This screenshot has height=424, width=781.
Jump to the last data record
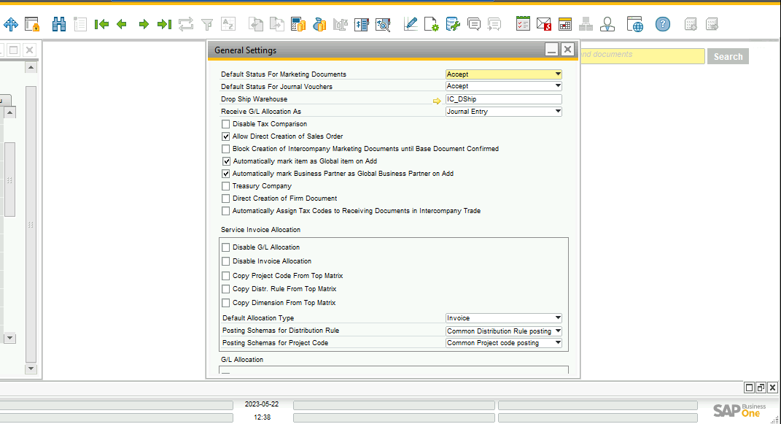[164, 24]
